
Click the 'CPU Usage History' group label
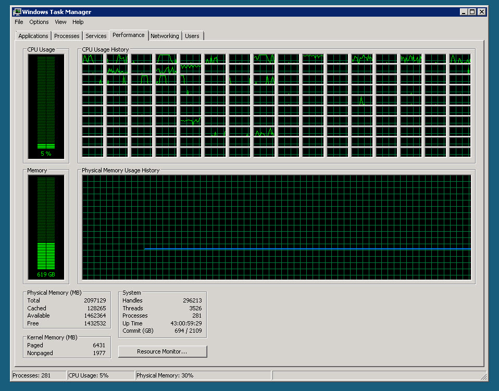click(x=105, y=49)
